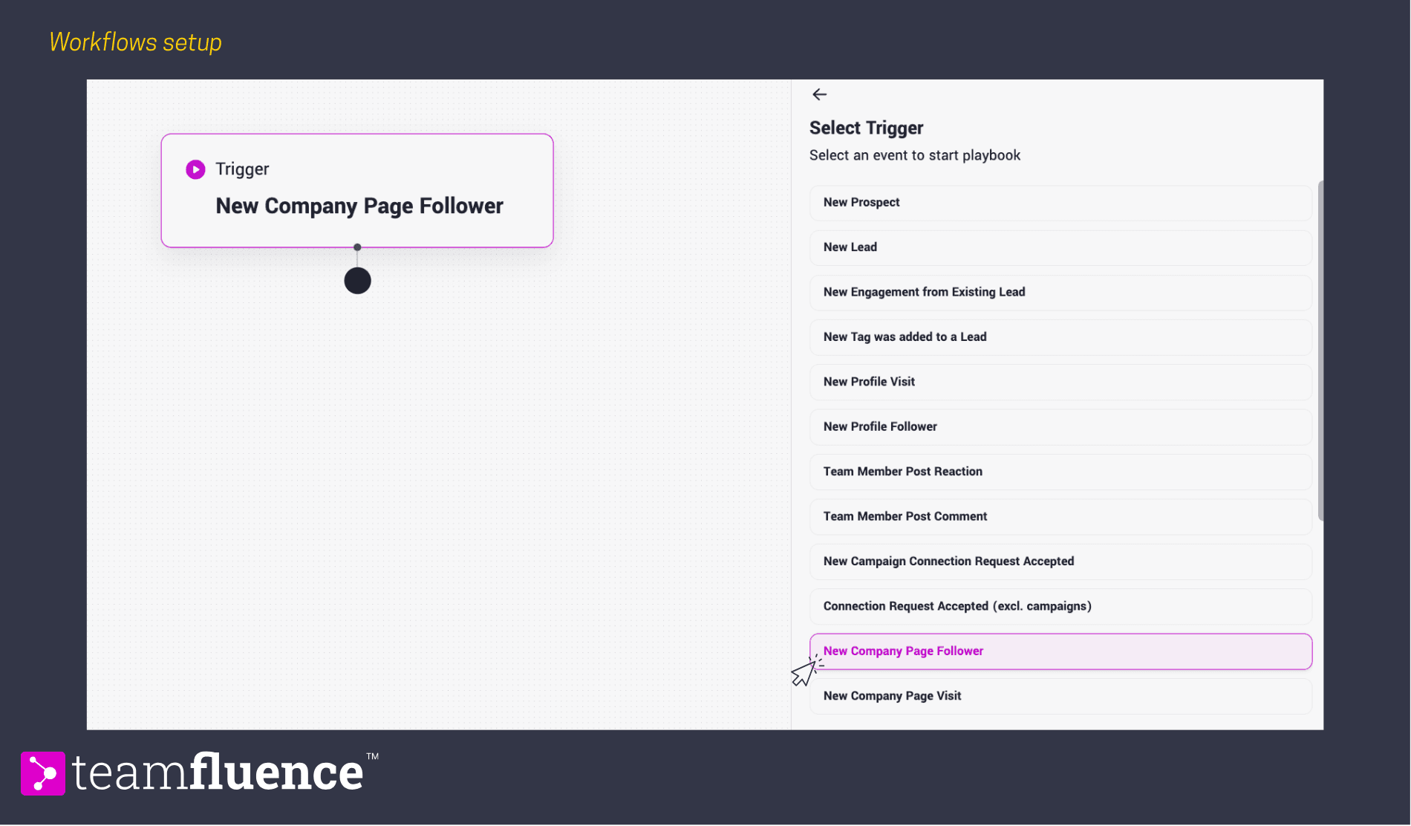Viewport: 1411px width, 826px height.
Task: Select Connection Request Accepted (excl. campaigns)
Action: (1060, 606)
